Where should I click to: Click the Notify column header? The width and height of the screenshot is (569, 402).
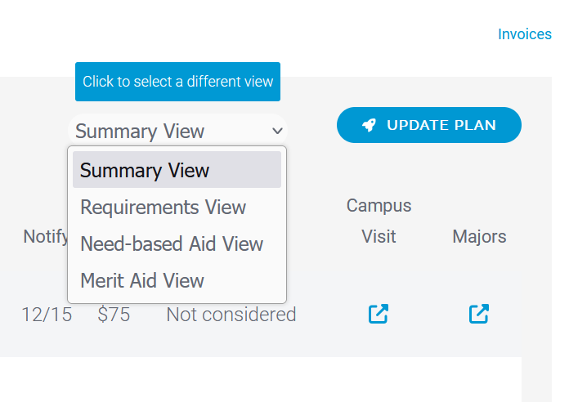pos(45,237)
